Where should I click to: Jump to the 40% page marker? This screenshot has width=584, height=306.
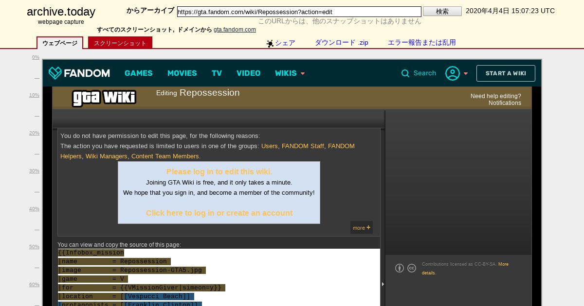coord(34,209)
